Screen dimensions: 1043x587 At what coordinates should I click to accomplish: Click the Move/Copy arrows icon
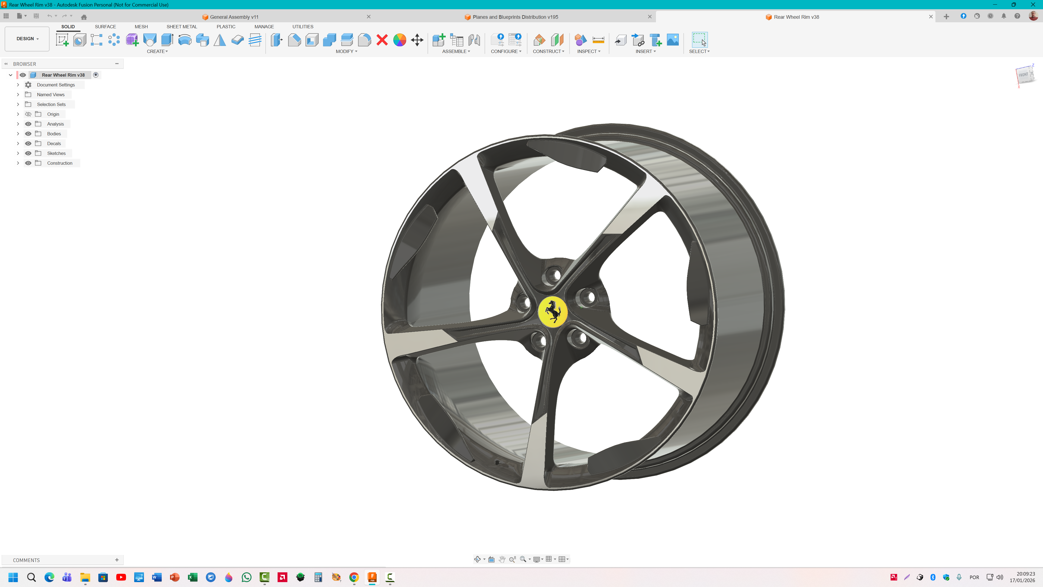[417, 40]
